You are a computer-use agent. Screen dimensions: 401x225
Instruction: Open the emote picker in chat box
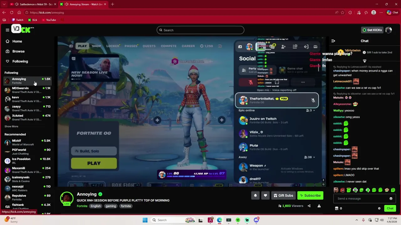pos(391,198)
